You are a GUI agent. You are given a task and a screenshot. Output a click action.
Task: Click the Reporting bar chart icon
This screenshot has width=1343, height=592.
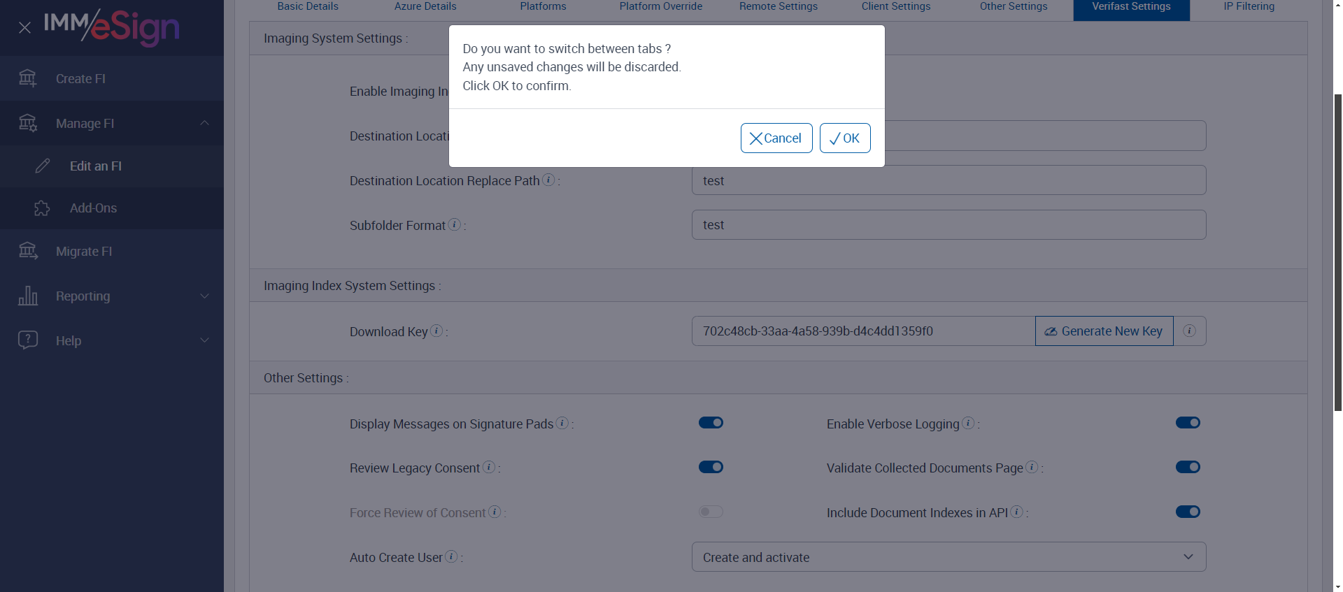point(28,296)
